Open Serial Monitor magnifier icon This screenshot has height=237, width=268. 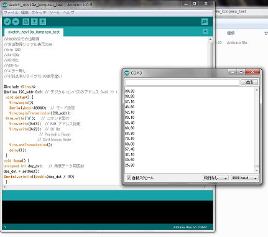point(205,22)
